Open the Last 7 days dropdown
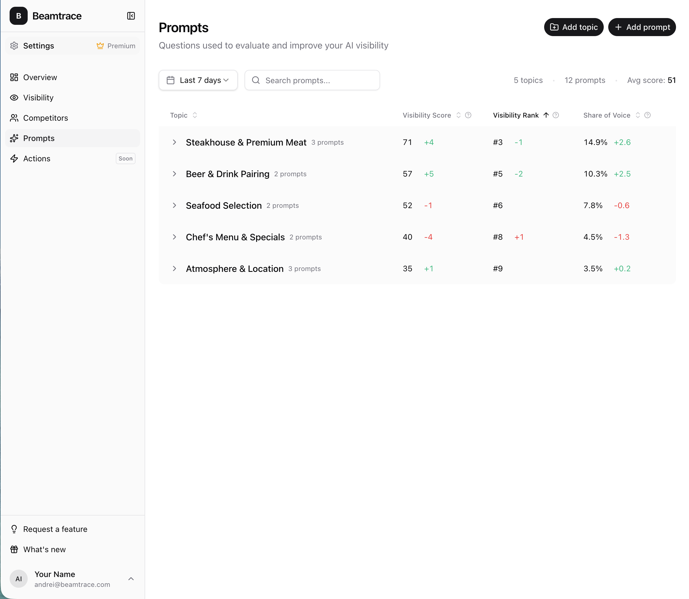Screen dimensions: 689x599 (x=198, y=80)
